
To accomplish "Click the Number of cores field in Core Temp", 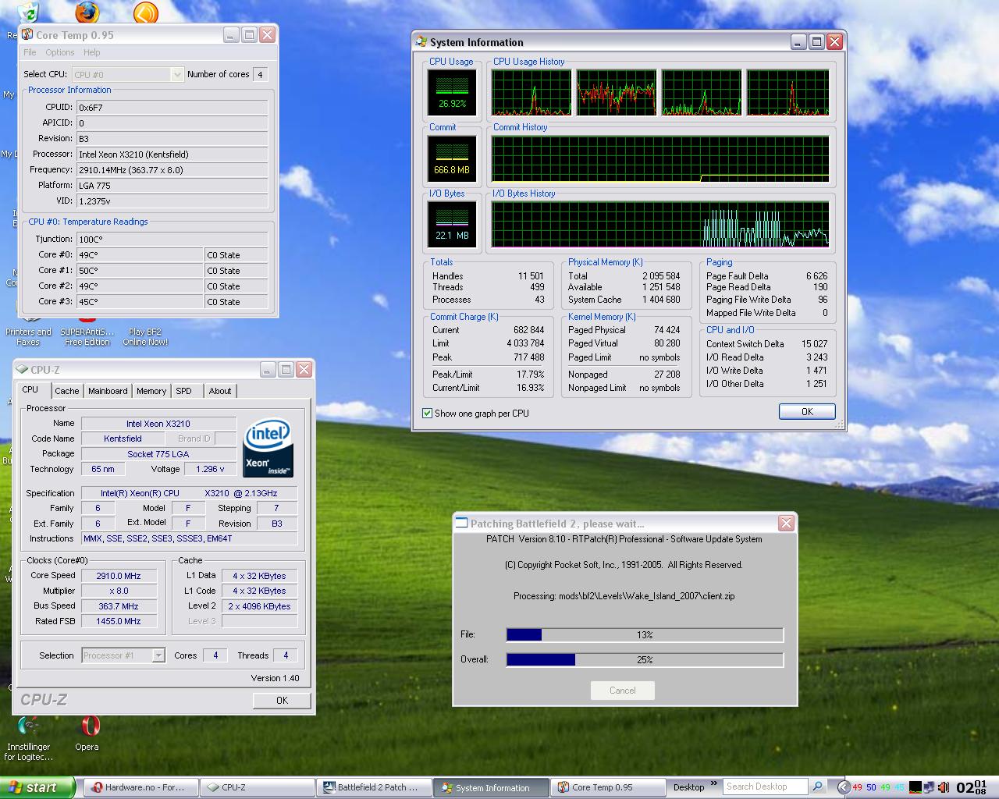I will (260, 74).
